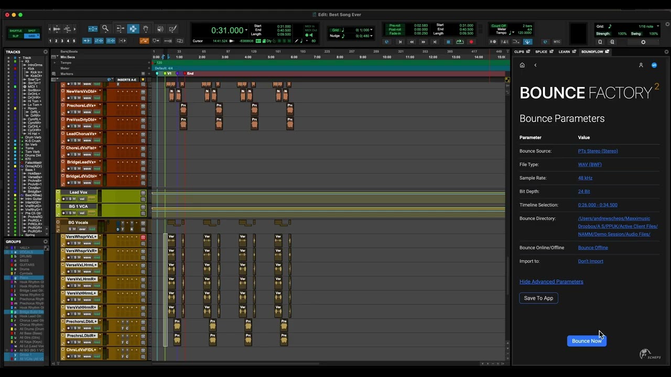Image resolution: width=671 pixels, height=377 pixels.
Task: Click the 120.000 tempo value field
Action: coord(525,32)
